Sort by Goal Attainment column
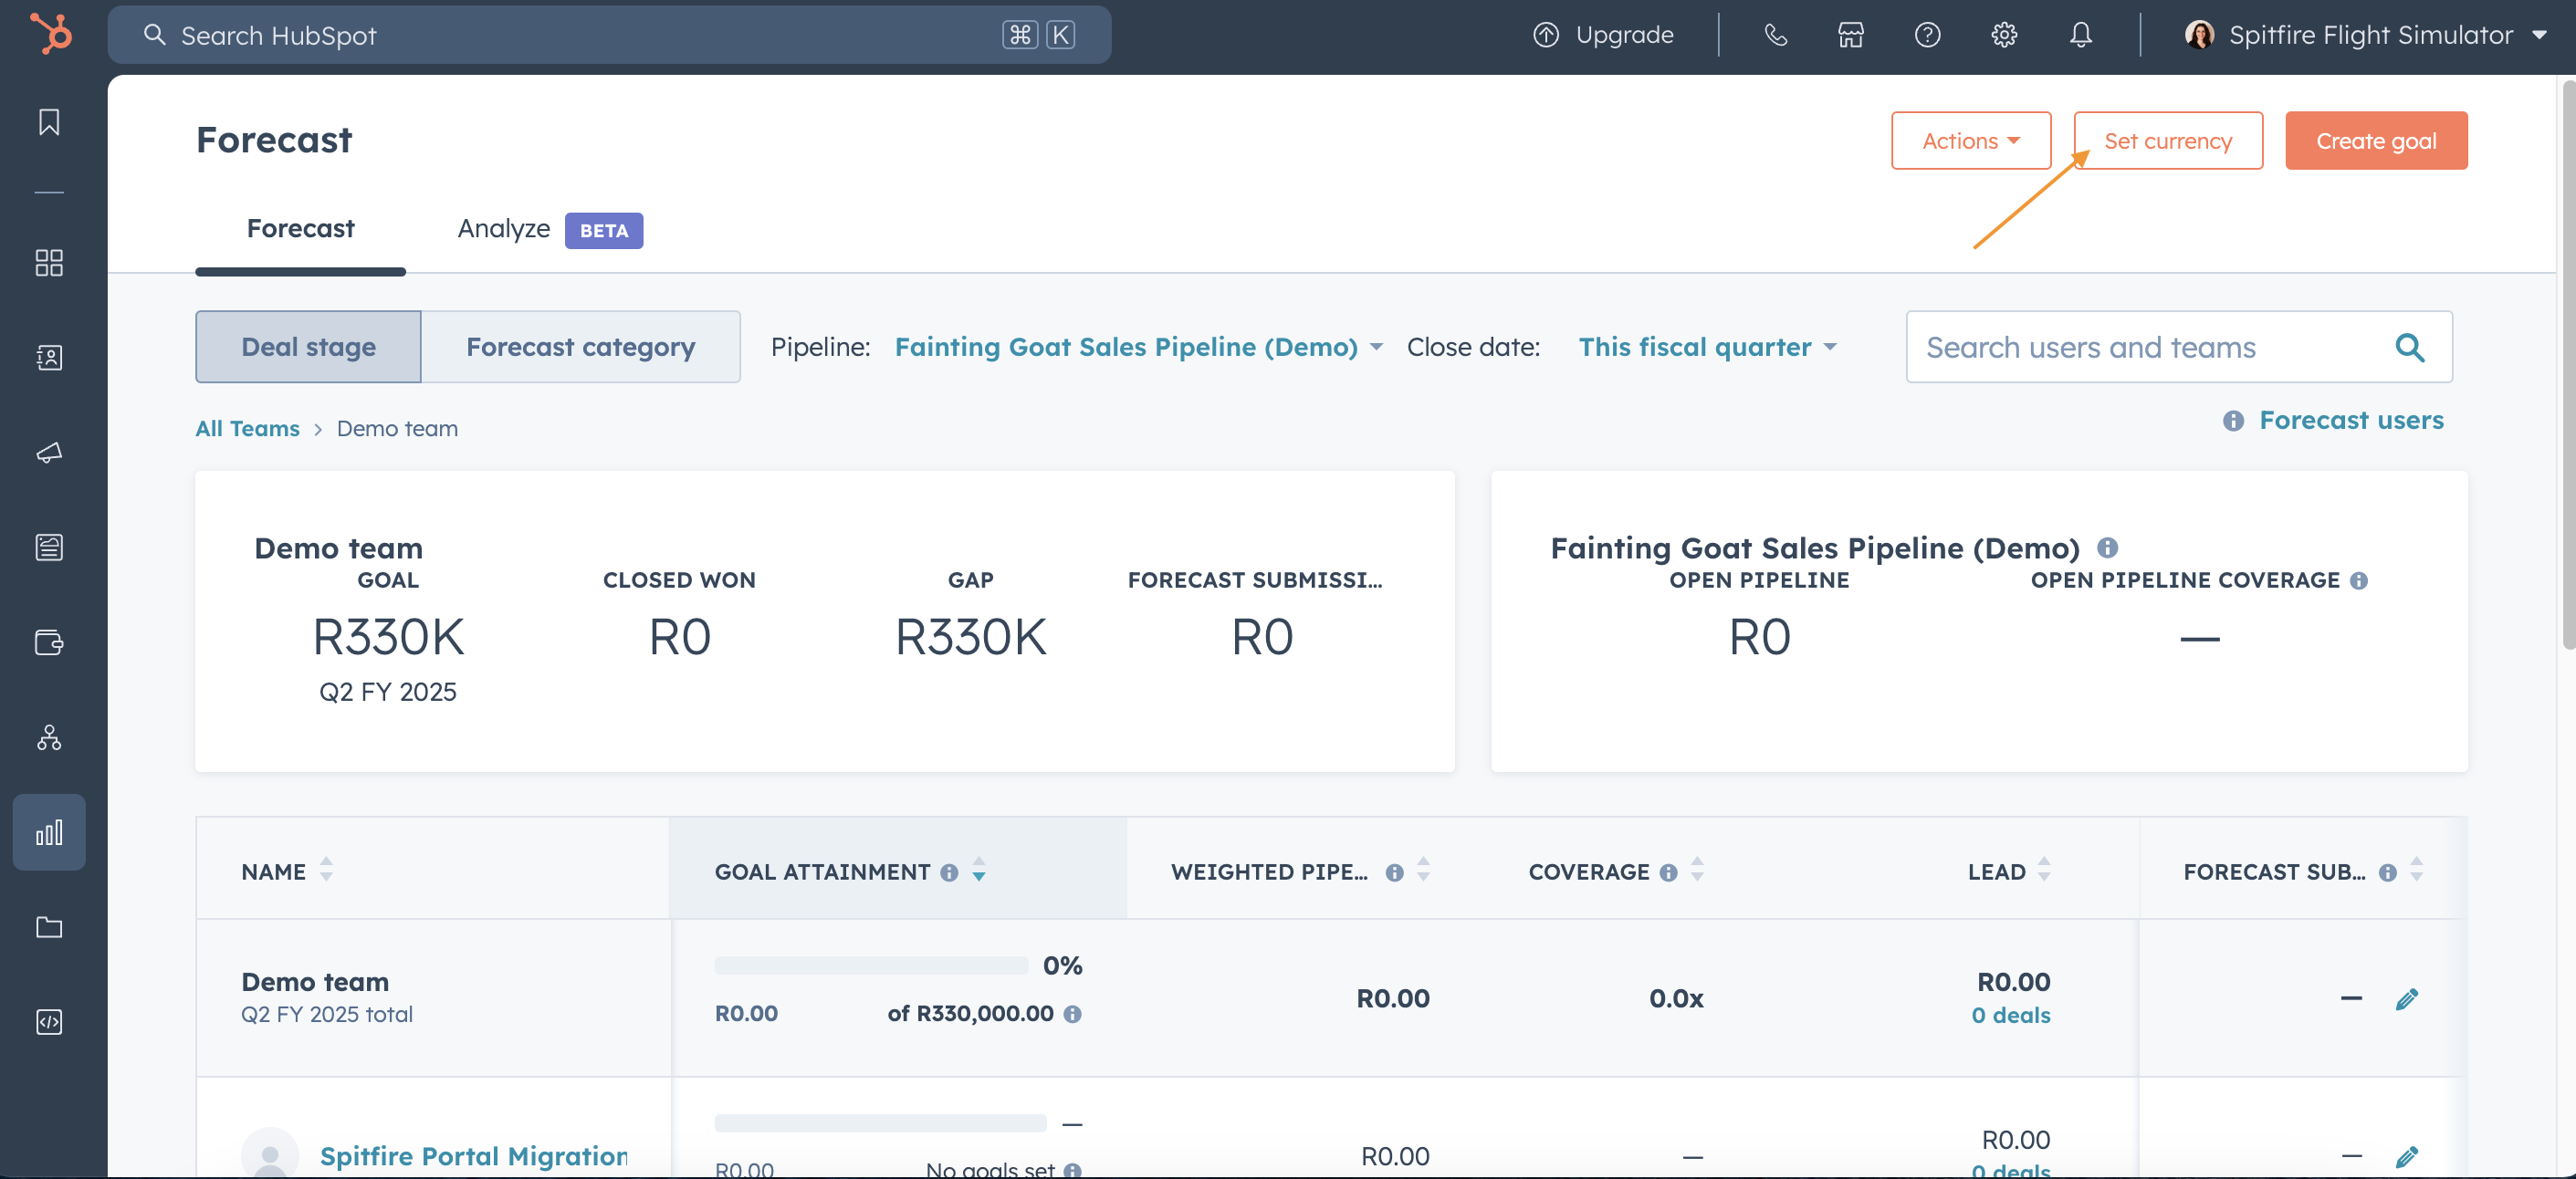This screenshot has width=2576, height=1179. tap(979, 870)
